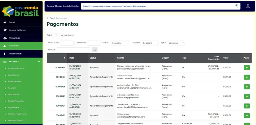View payment 00002426 with the eye button
The image size is (256, 125).
click(247, 87)
